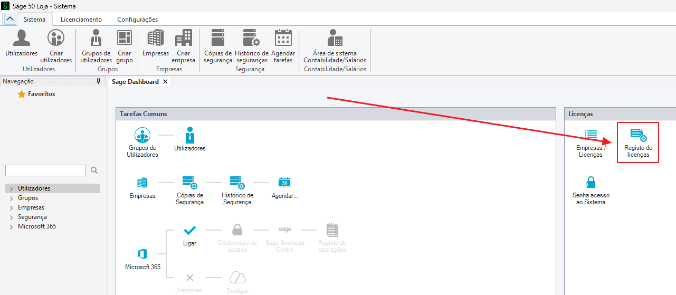Click the navigation search input field
Image resolution: width=676 pixels, height=295 pixels.
45,170
